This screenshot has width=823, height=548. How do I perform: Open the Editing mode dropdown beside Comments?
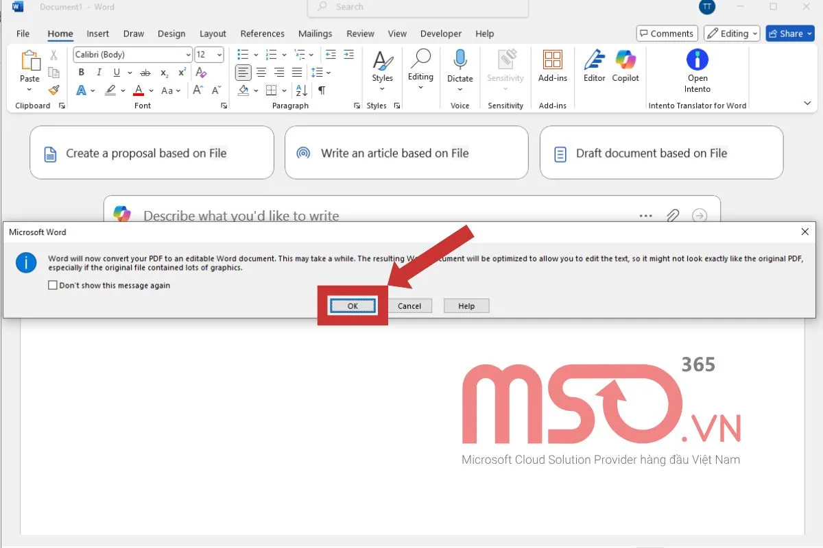[x=732, y=34]
